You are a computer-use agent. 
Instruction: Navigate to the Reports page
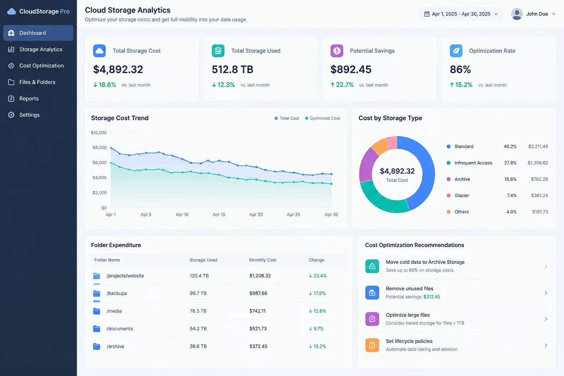click(x=38, y=98)
